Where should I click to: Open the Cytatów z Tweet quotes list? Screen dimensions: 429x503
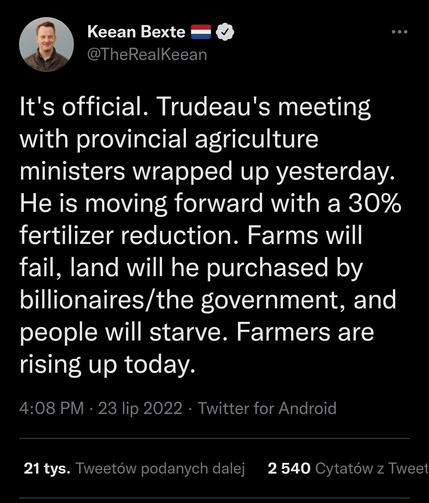pyautogui.click(x=371, y=468)
